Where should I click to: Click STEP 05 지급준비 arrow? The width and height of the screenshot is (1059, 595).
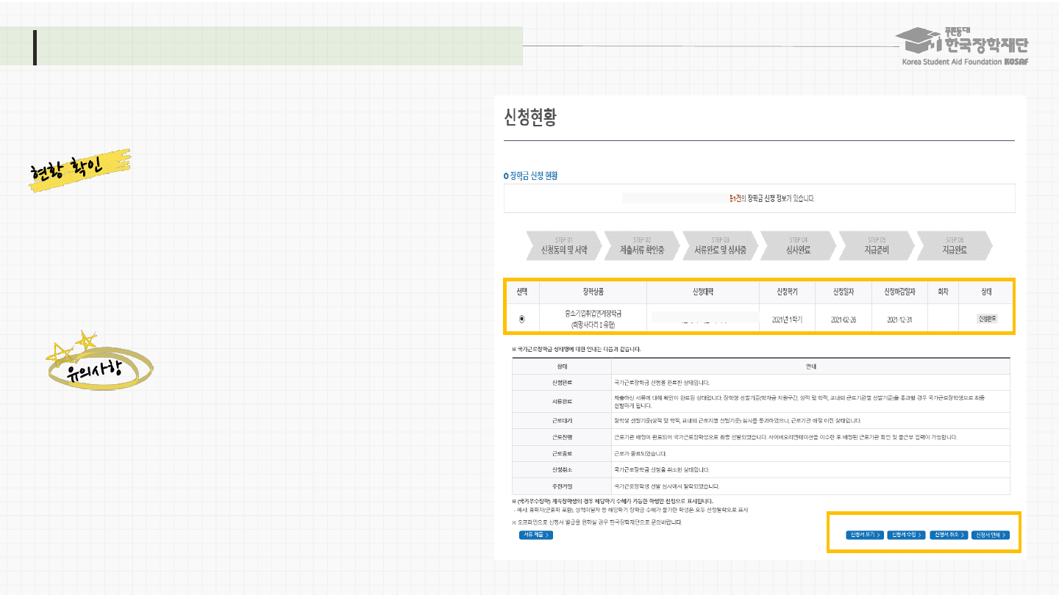tap(877, 246)
